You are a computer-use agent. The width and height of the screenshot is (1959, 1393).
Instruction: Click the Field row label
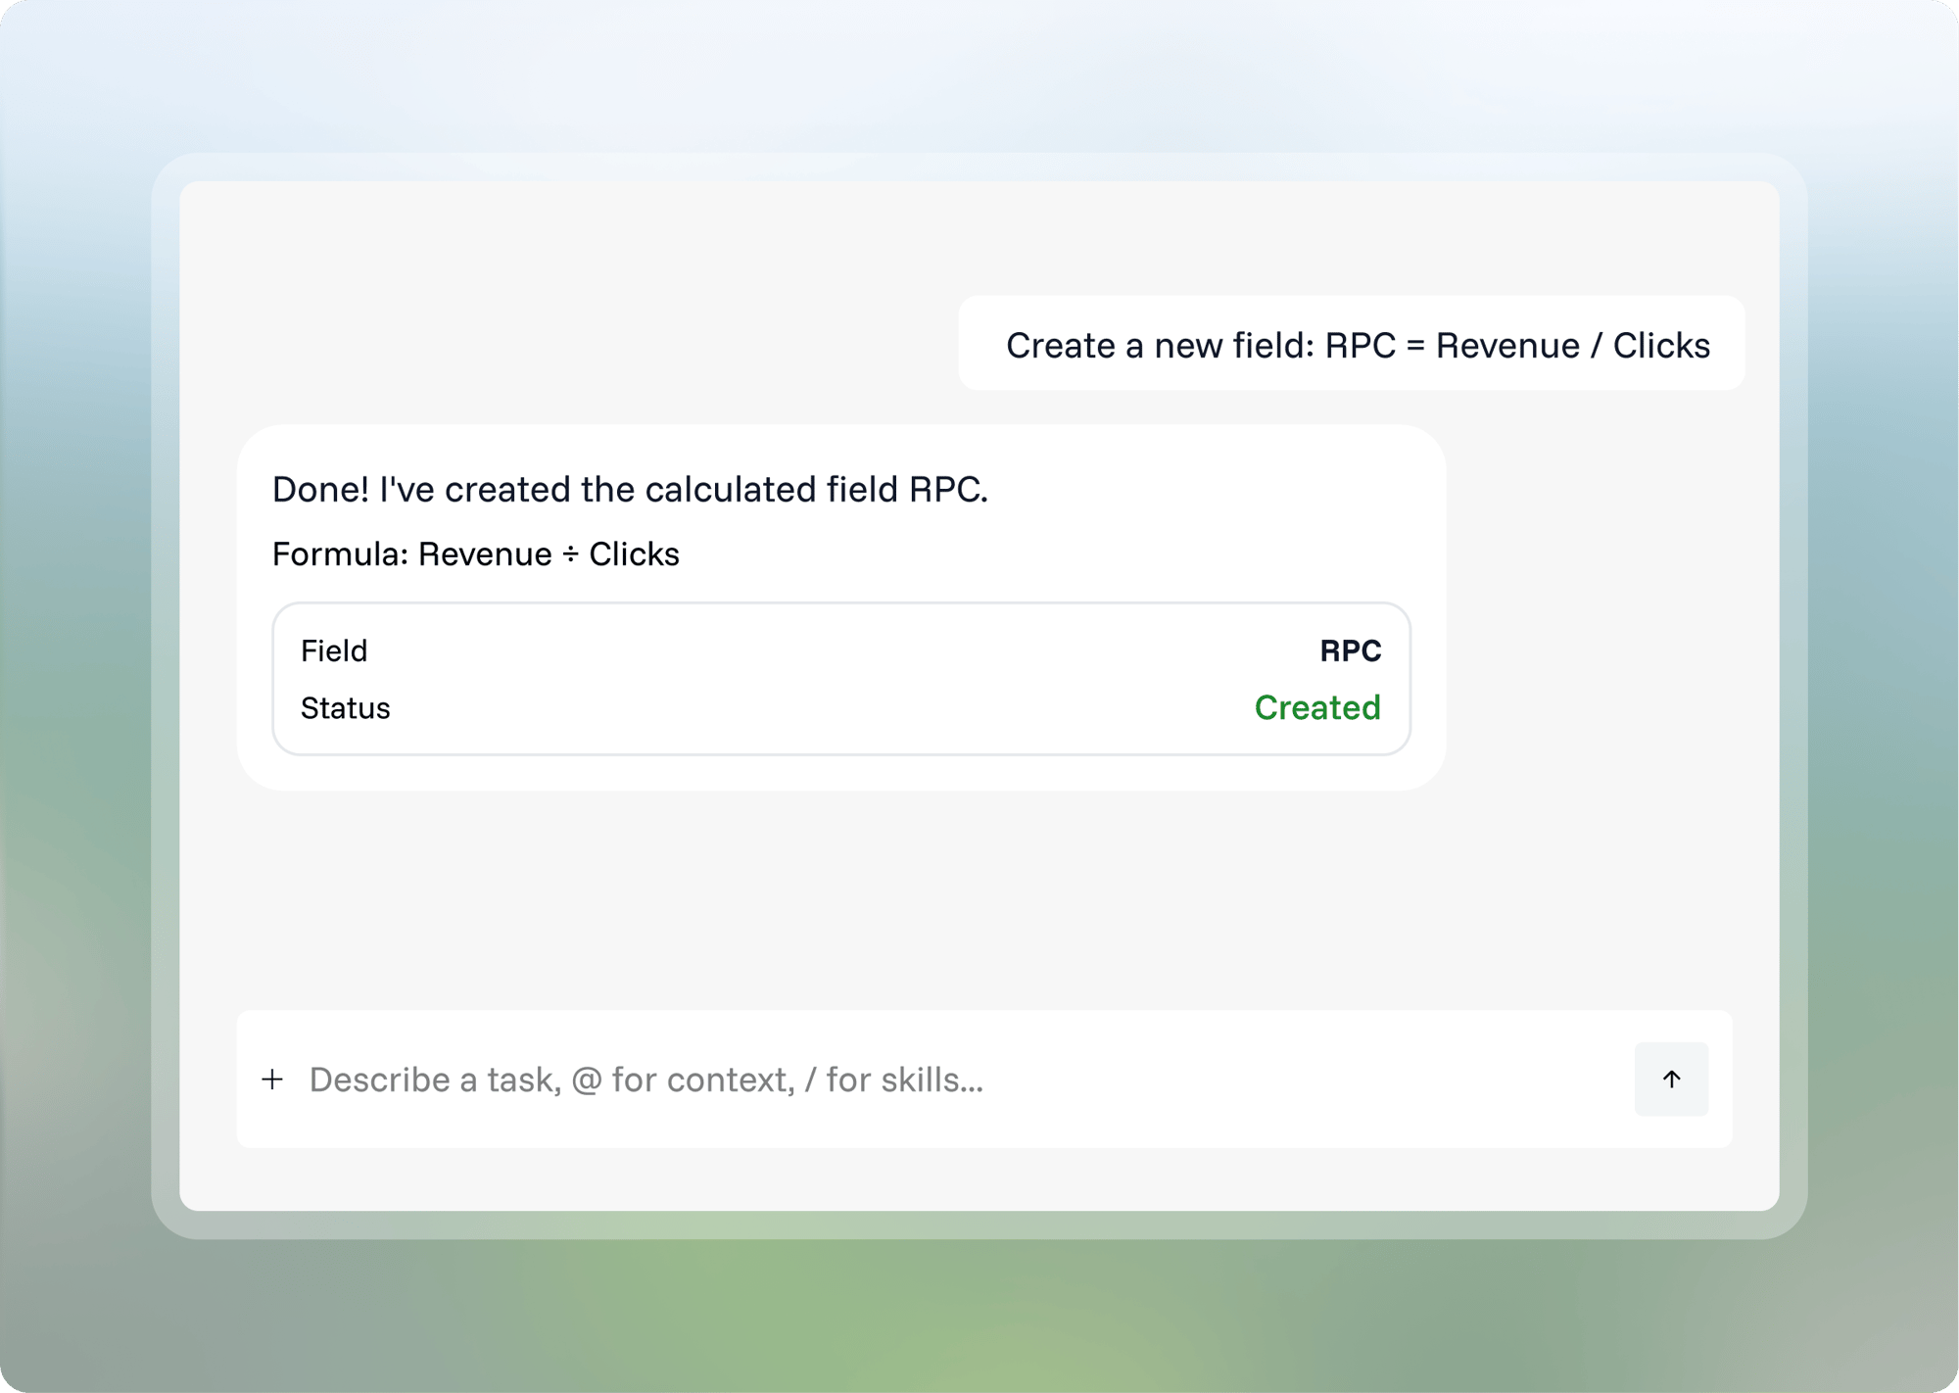tap(334, 650)
